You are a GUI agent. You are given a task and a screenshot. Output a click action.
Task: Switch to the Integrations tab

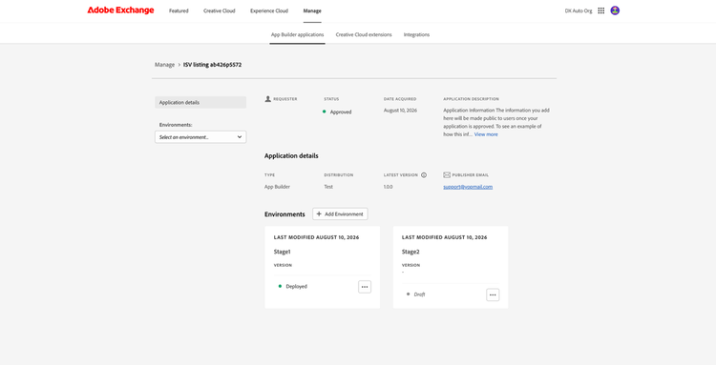[x=416, y=34]
